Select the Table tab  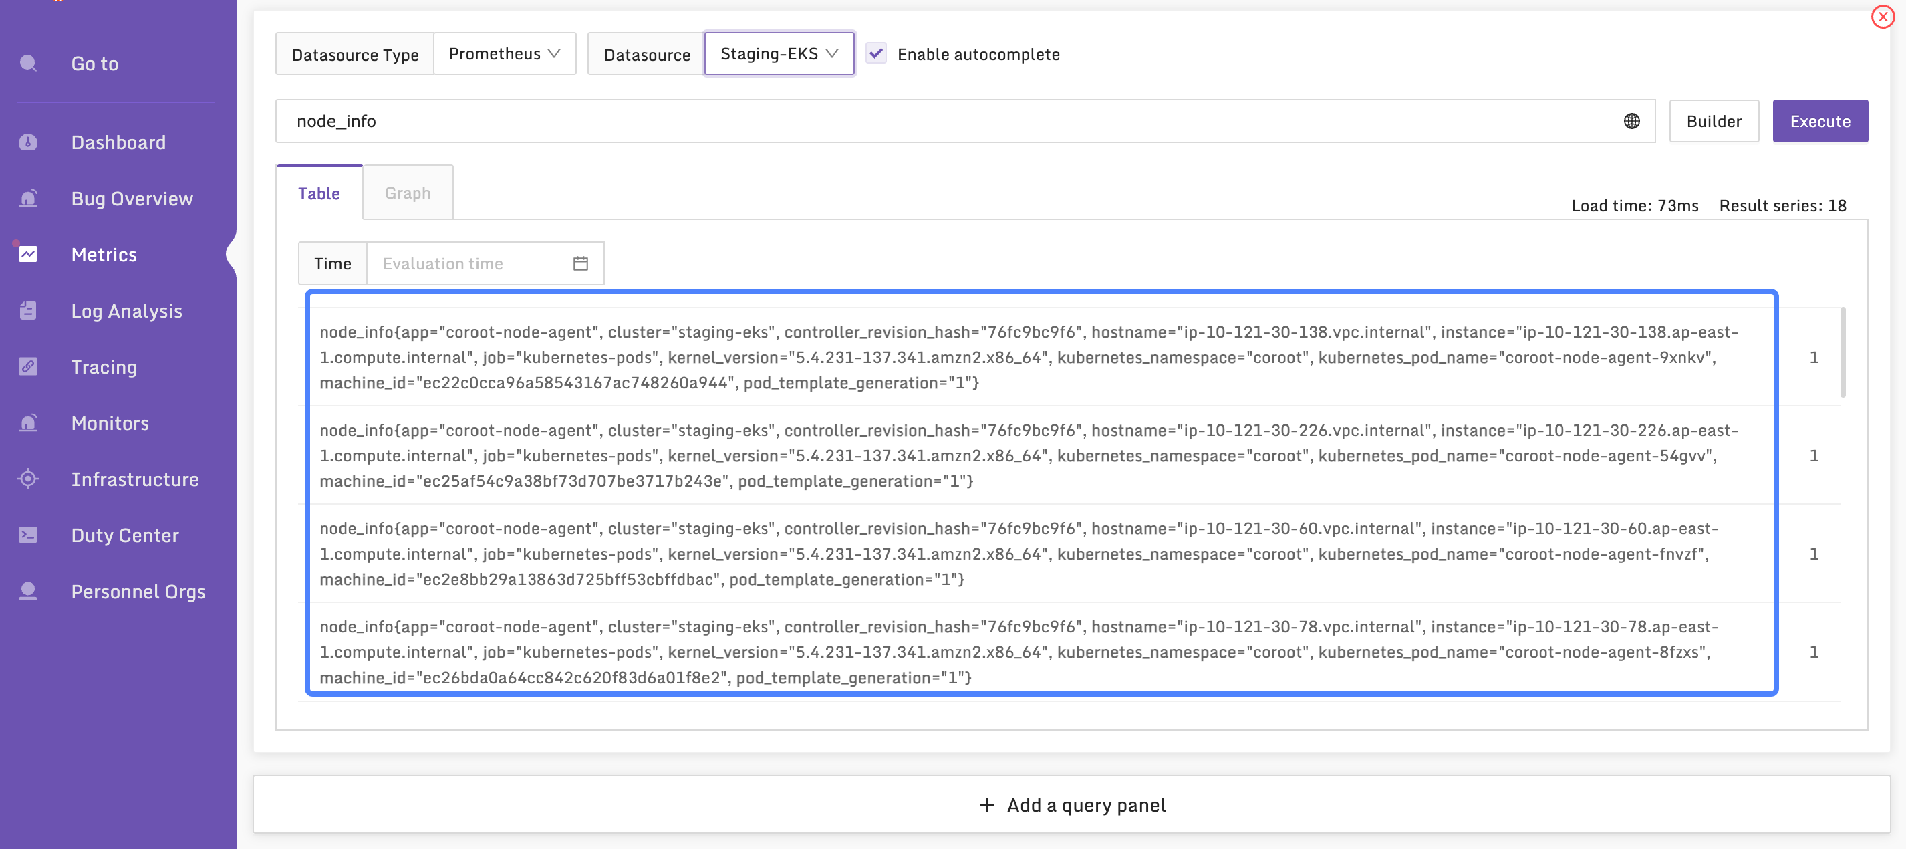tap(319, 193)
